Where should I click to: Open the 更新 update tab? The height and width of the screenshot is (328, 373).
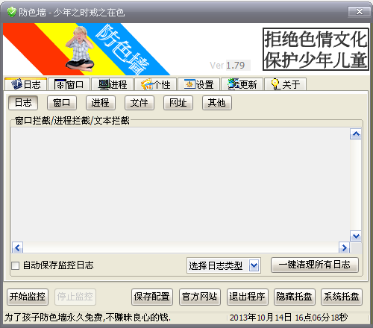point(242,84)
